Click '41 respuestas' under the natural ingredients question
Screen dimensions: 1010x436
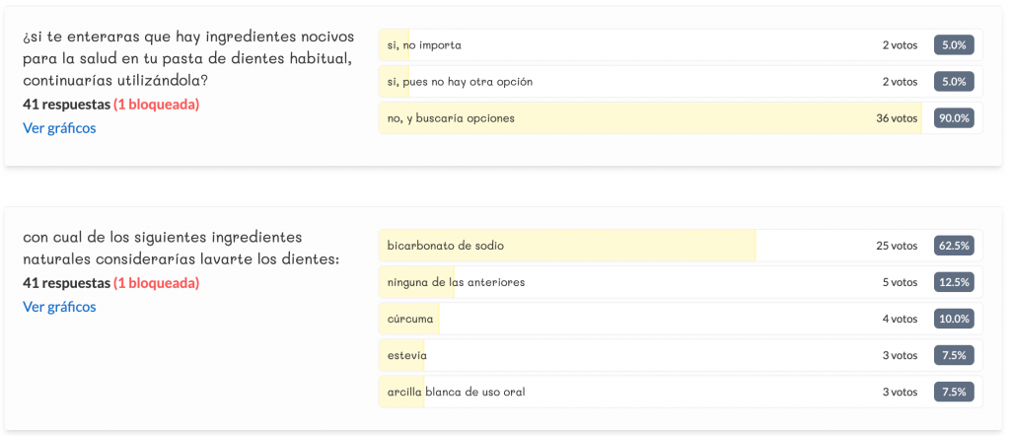coord(66,283)
